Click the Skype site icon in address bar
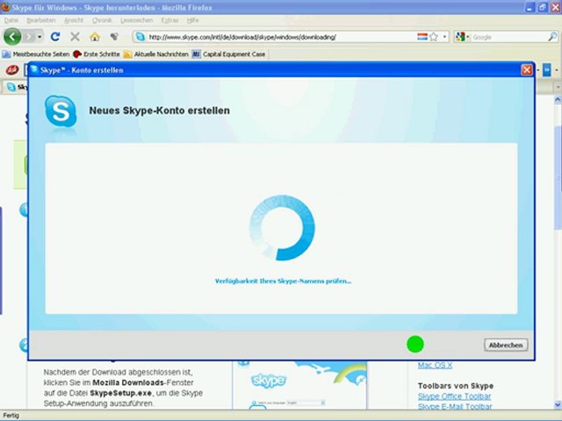The width and height of the screenshot is (562, 421). (x=140, y=37)
